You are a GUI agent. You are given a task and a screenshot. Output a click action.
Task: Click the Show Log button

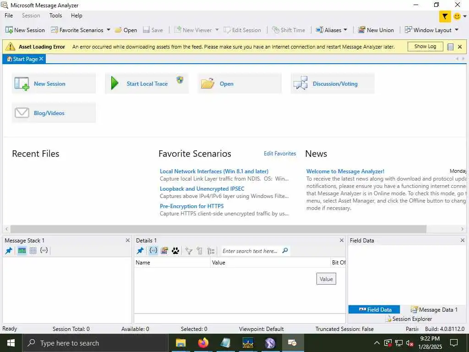(x=425, y=46)
